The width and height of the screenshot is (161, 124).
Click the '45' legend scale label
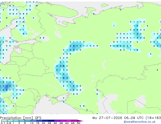(x=73, y=123)
